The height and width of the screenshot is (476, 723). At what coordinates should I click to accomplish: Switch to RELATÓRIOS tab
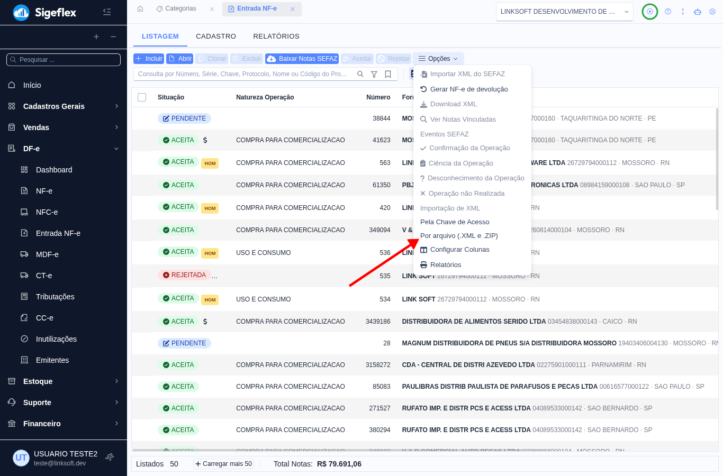(x=276, y=36)
